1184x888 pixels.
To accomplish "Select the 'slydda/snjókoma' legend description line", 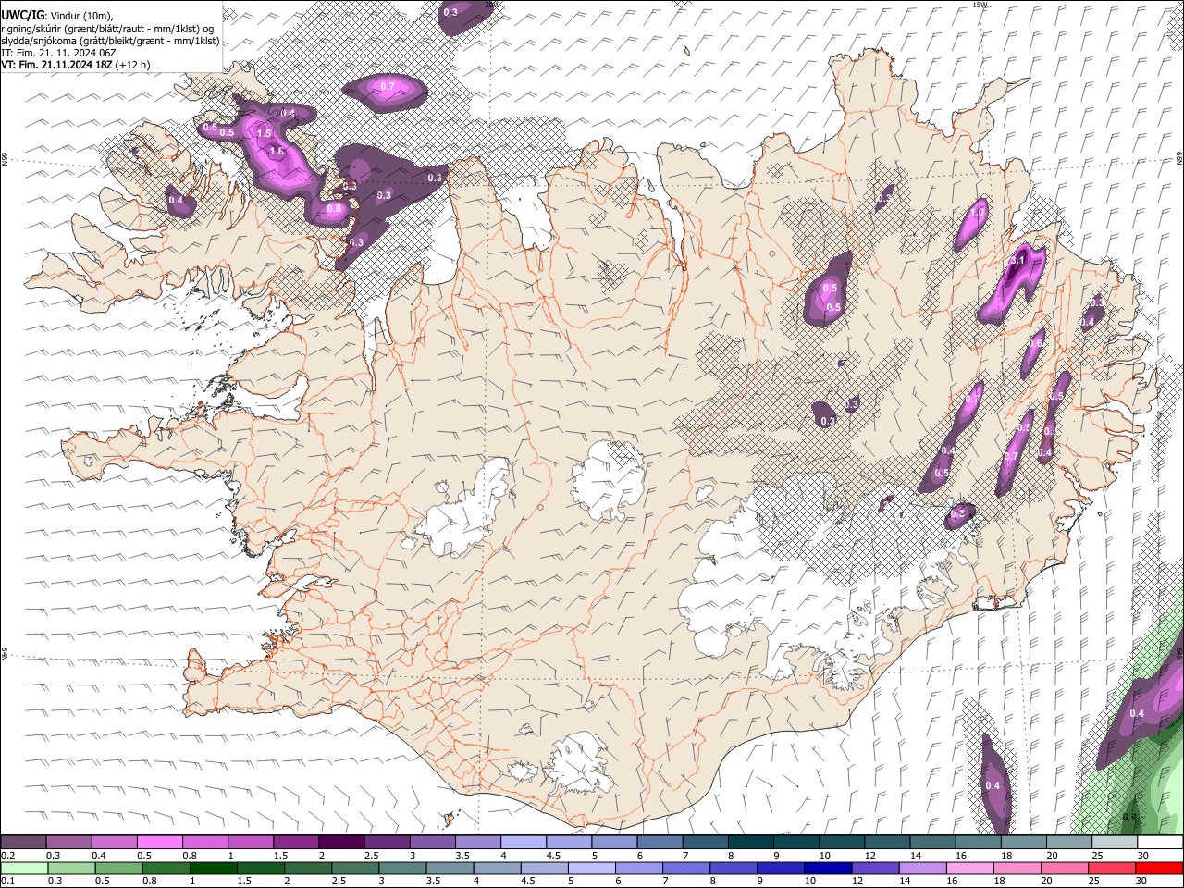I will pyautogui.click(x=110, y=41).
